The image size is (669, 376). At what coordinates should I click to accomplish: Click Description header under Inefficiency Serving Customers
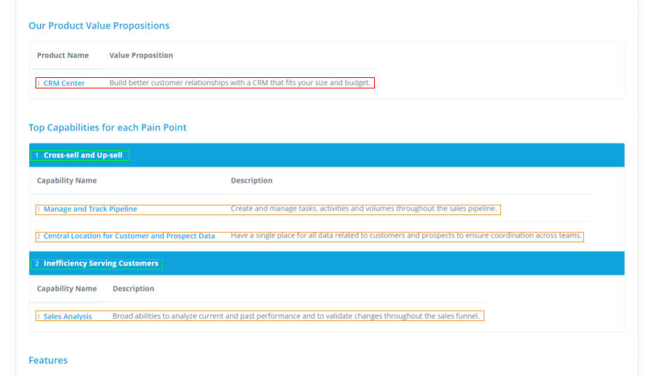coord(133,288)
